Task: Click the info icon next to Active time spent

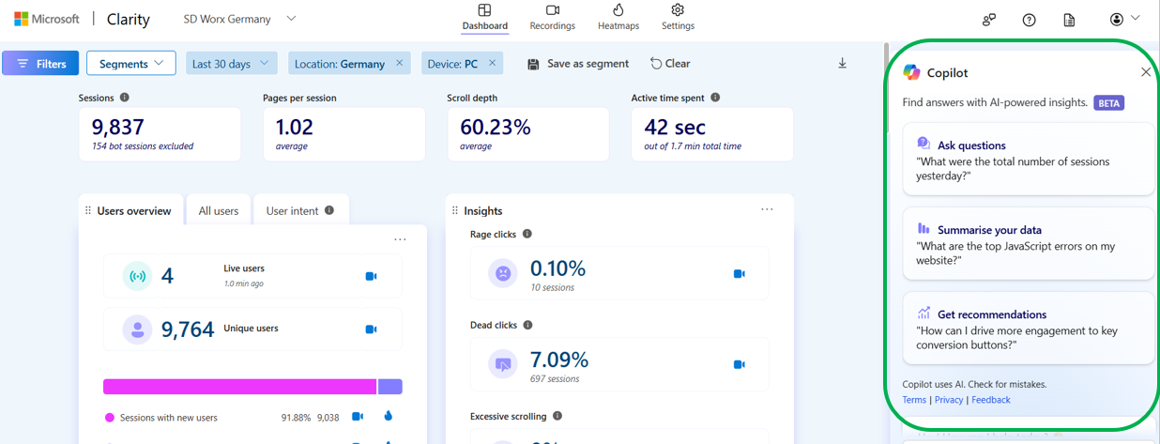Action: coord(715,98)
